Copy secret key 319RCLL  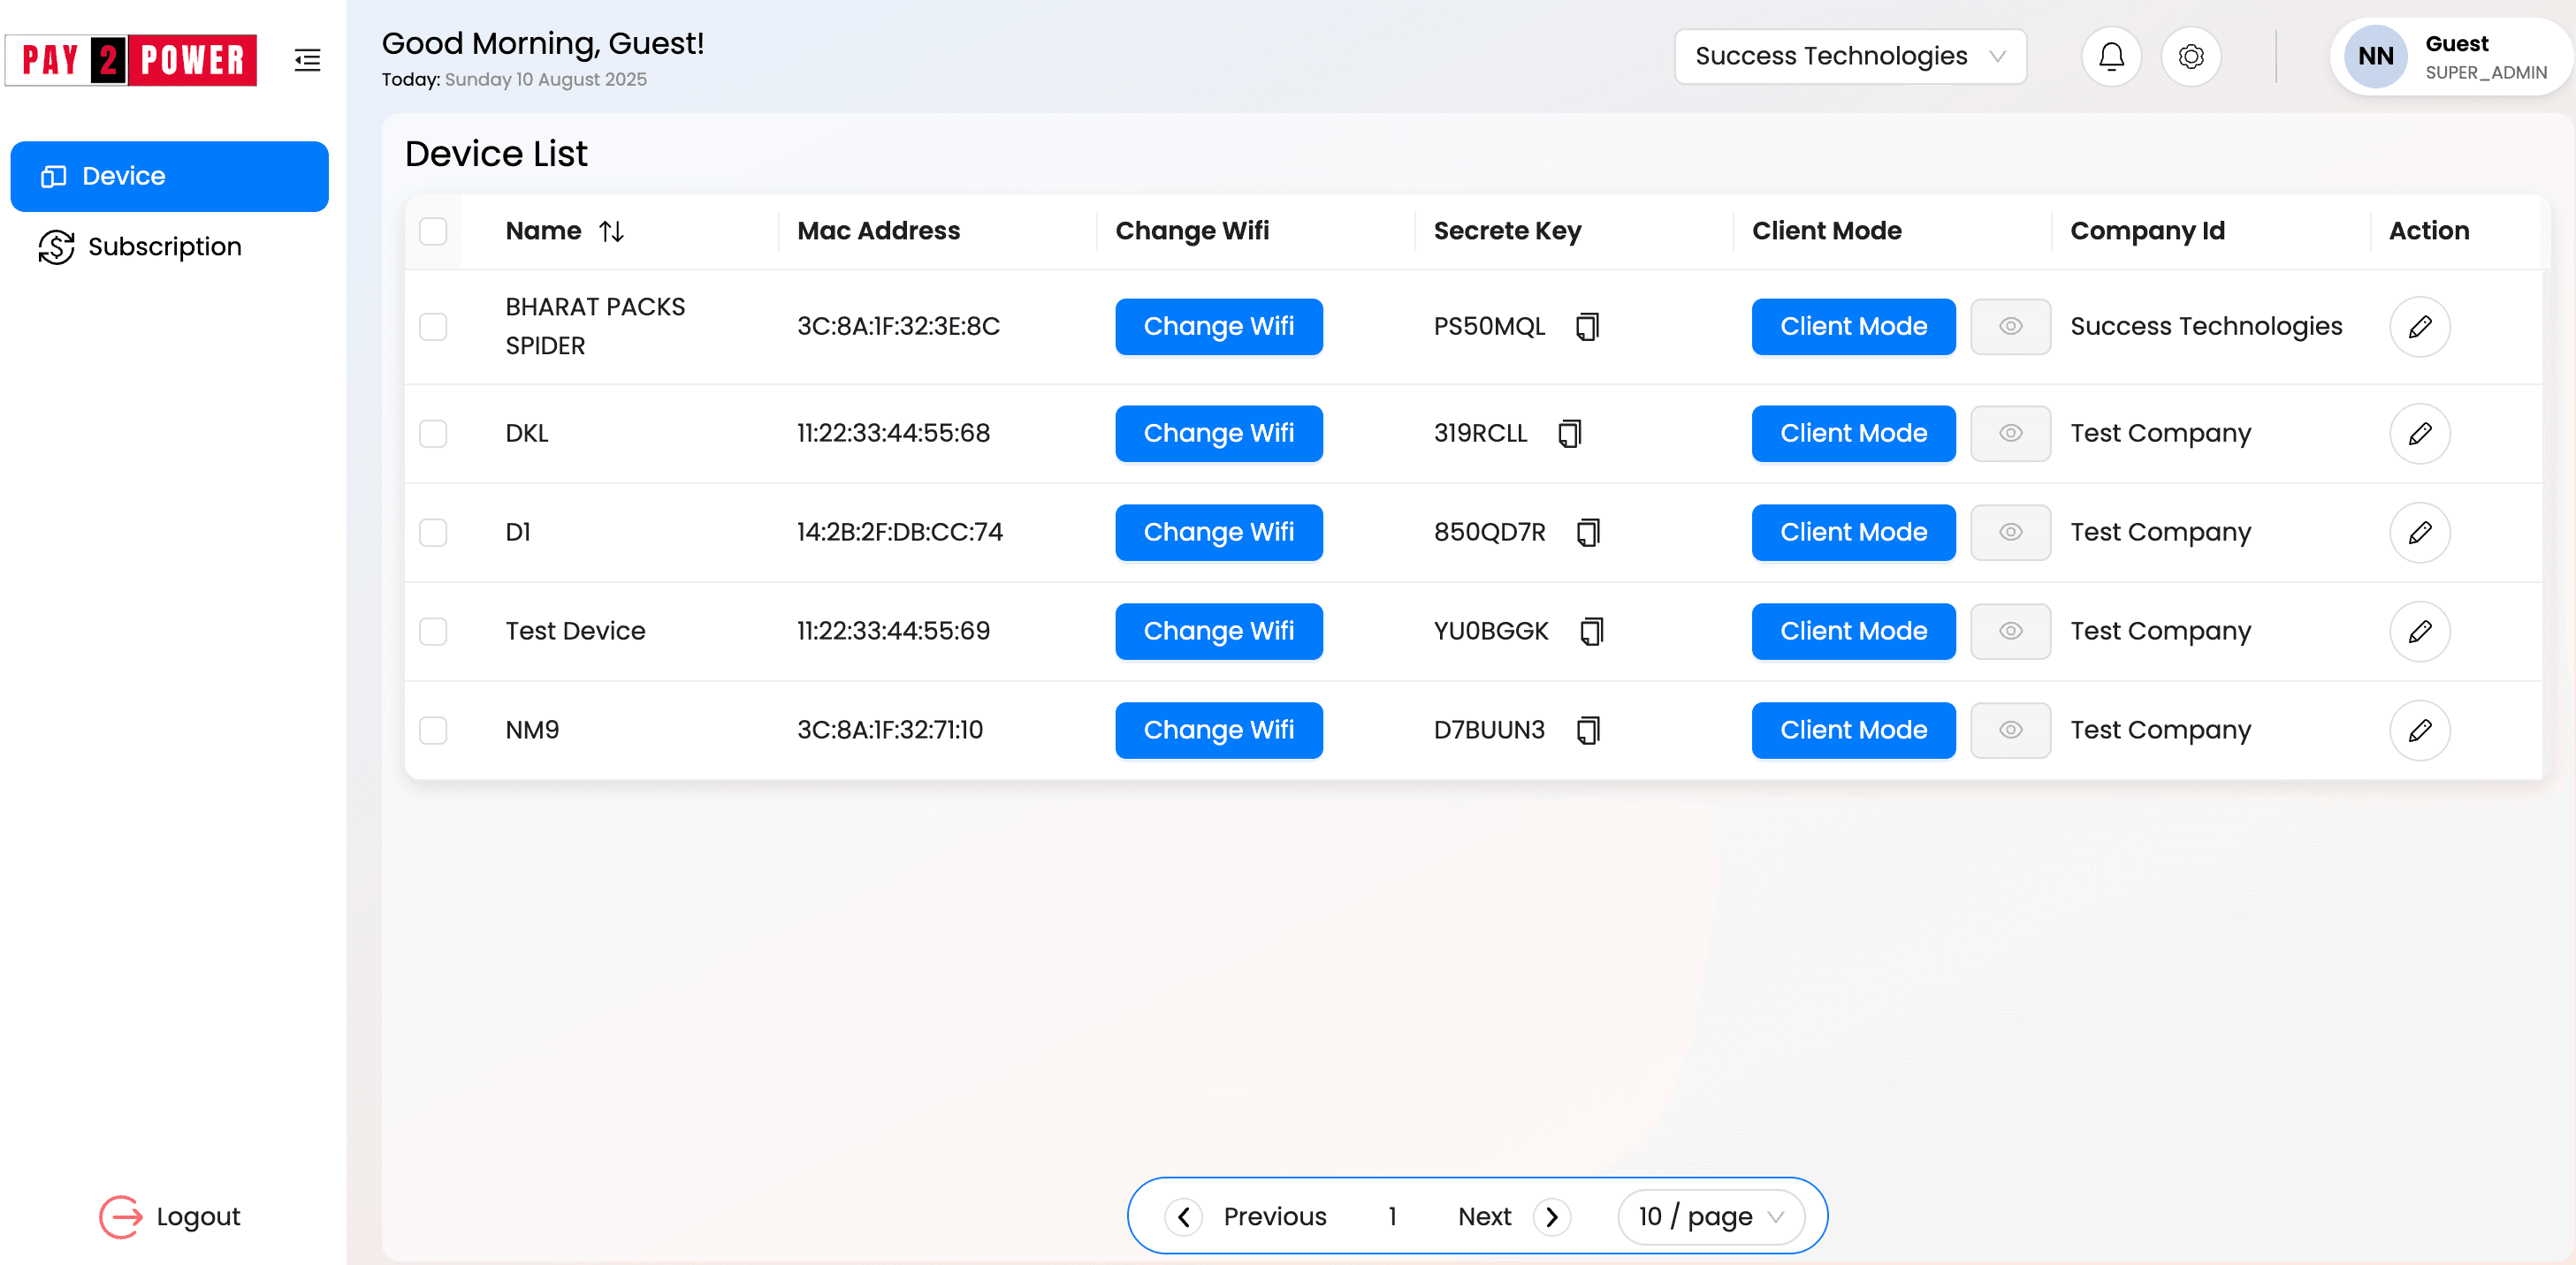click(x=1569, y=434)
